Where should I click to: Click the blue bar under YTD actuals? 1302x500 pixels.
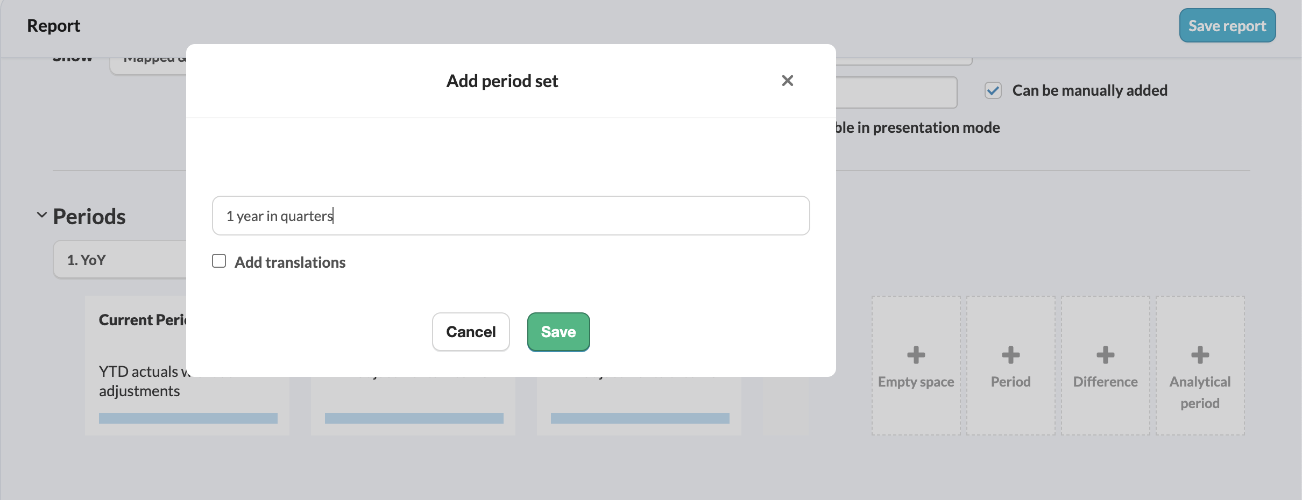coord(188,418)
